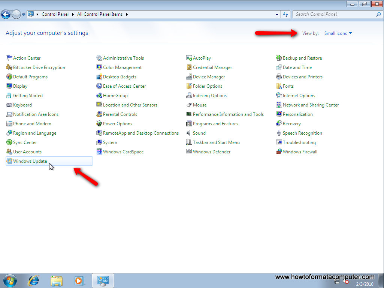Open BitLocker Drive Encryption icon

[x=9, y=67]
